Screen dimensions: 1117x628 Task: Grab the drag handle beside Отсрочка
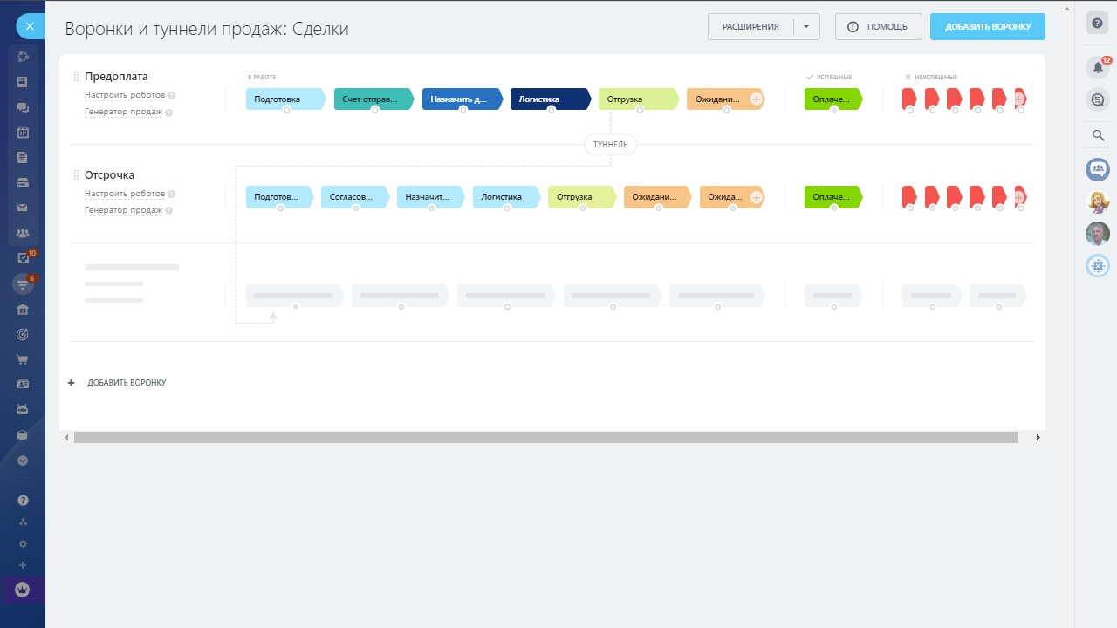(x=77, y=175)
